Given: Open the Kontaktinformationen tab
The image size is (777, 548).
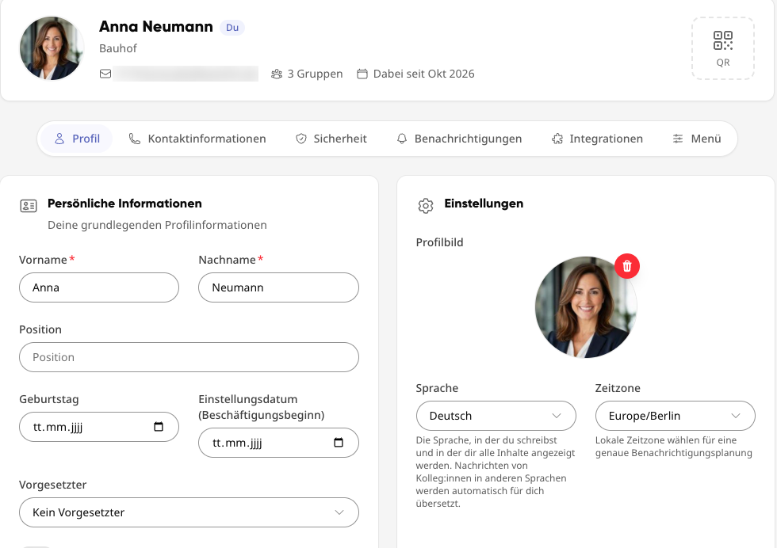Looking at the screenshot, I should coord(197,139).
